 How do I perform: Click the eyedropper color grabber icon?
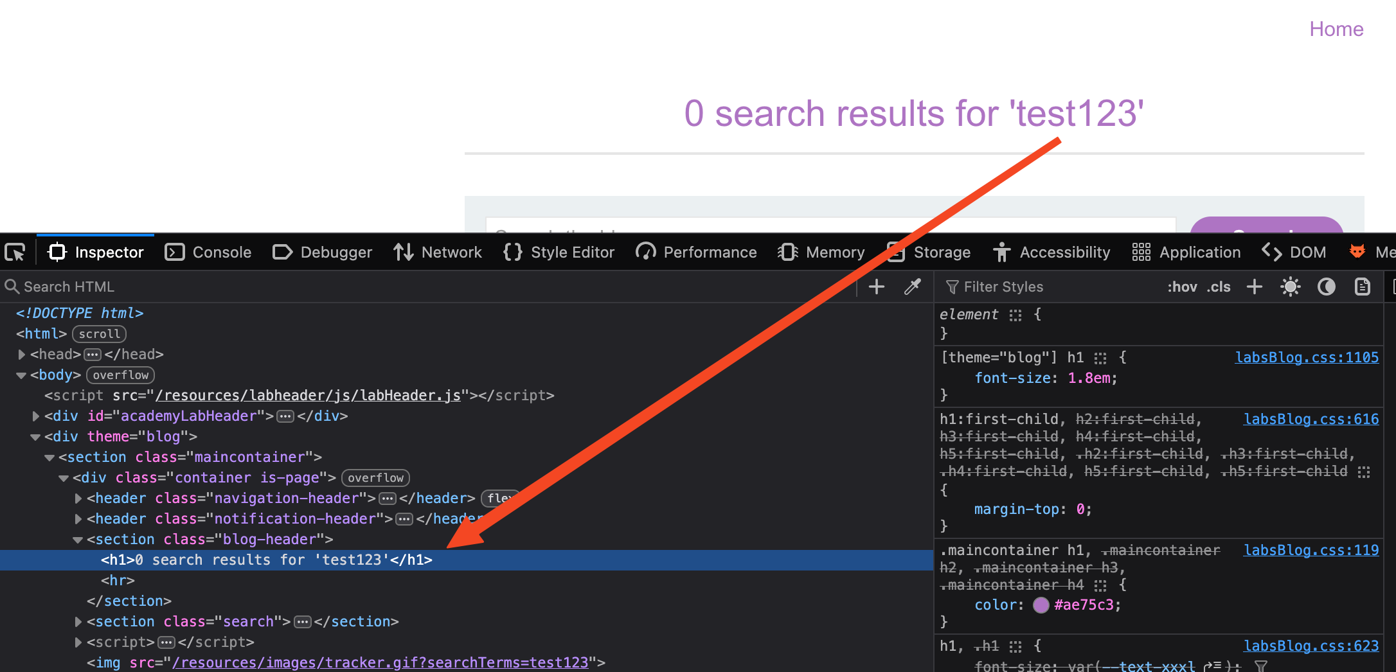(x=912, y=287)
